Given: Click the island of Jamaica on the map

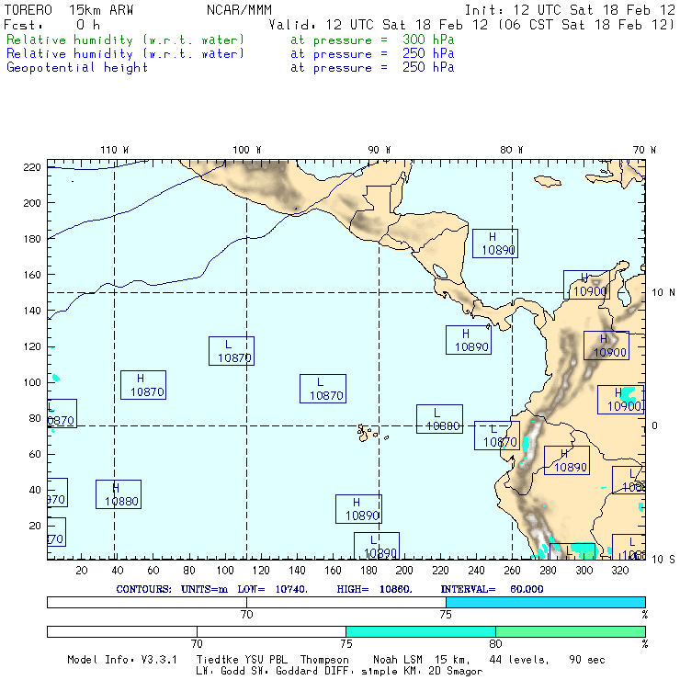Looking at the screenshot, I should (548, 181).
